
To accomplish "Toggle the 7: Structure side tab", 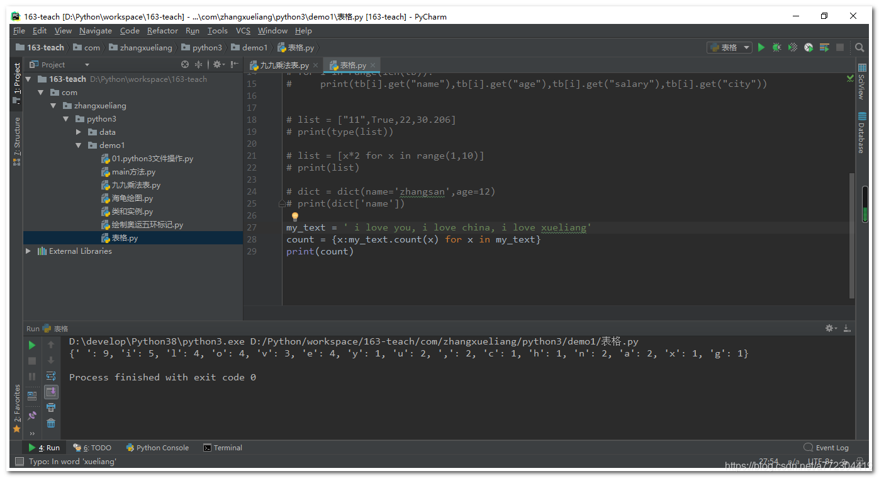I will pos(17,141).
